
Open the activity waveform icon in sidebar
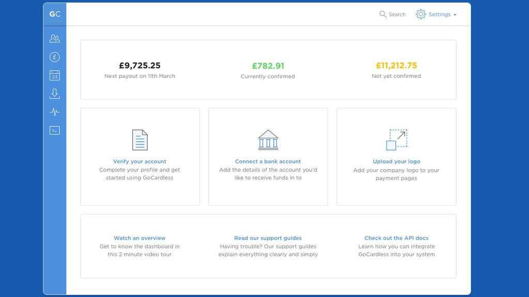coord(54,112)
